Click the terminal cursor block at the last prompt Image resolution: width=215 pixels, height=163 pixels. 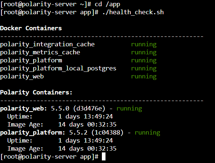click(x=104, y=157)
